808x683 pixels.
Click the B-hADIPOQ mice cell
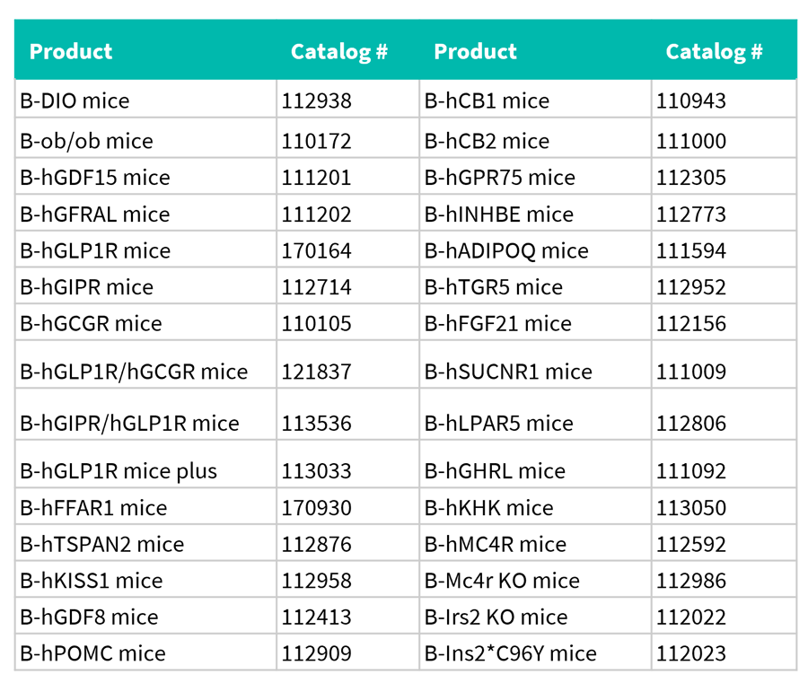coord(535,250)
